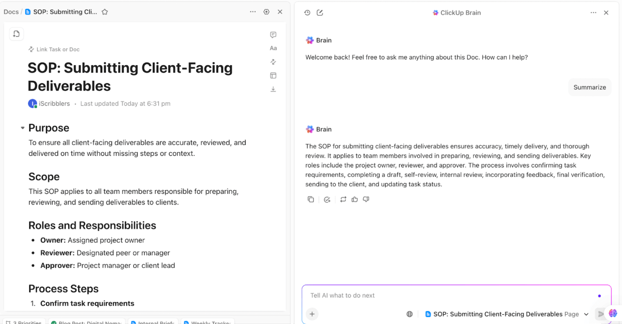
Task: Switch to the Weekly Tracker tab
Action: tap(207, 322)
